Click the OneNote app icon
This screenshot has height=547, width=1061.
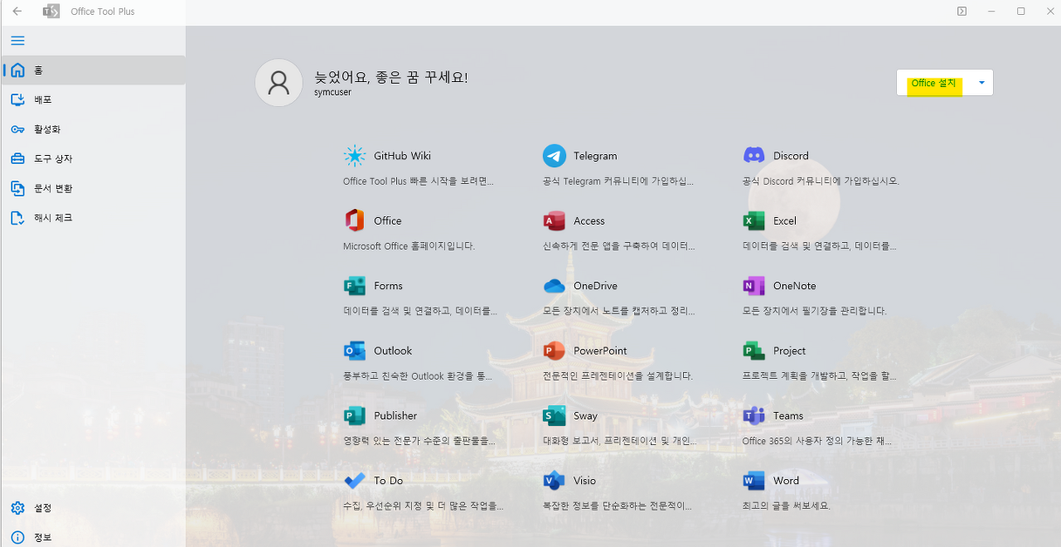coord(753,286)
